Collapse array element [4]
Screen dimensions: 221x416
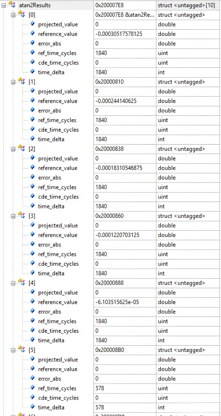coord(13,283)
